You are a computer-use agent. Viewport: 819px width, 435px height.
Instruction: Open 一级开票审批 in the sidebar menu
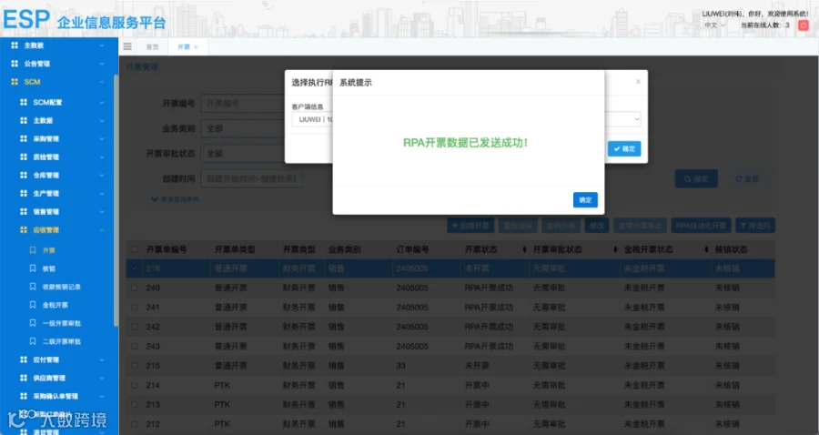click(62, 323)
